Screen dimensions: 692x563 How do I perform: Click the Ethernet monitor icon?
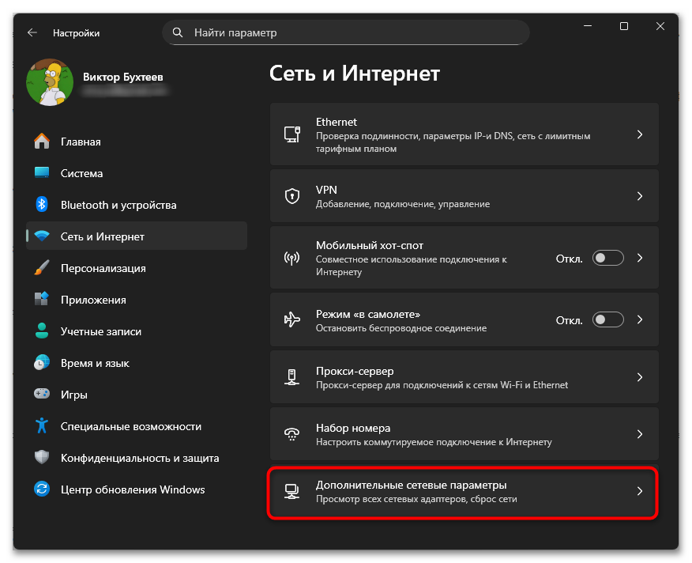click(292, 134)
